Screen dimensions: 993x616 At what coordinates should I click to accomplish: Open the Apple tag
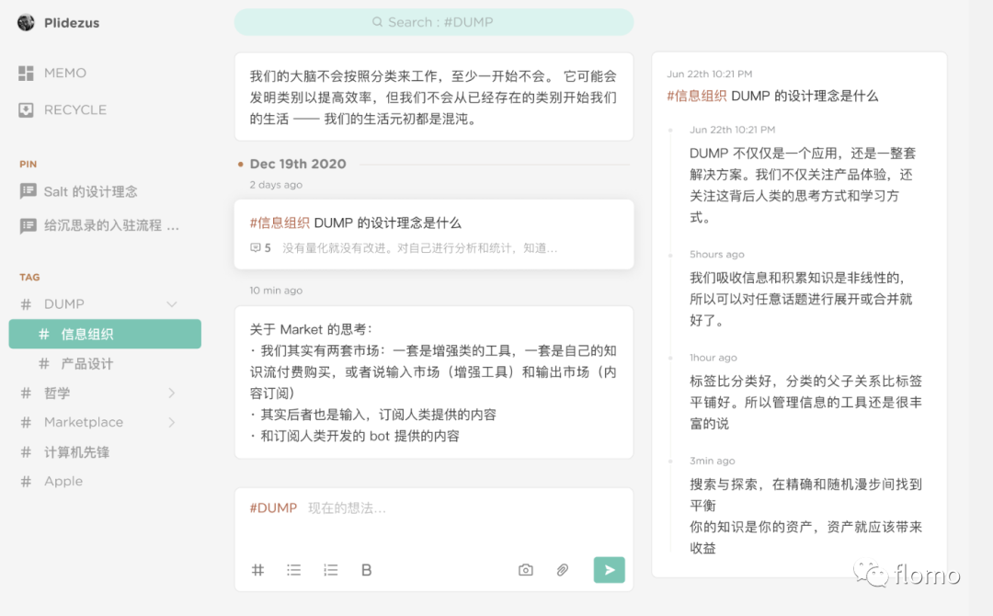pos(63,481)
